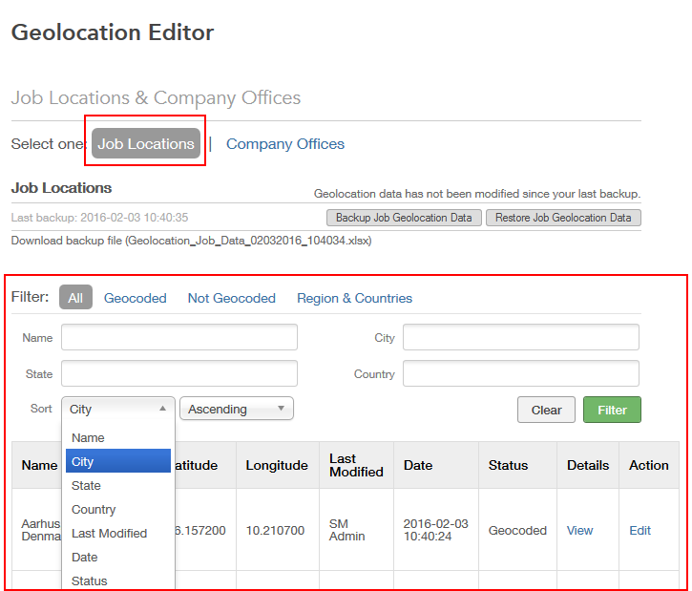692x591 pixels.
Task: Collapse the Sort field dropdown
Action: 118,409
